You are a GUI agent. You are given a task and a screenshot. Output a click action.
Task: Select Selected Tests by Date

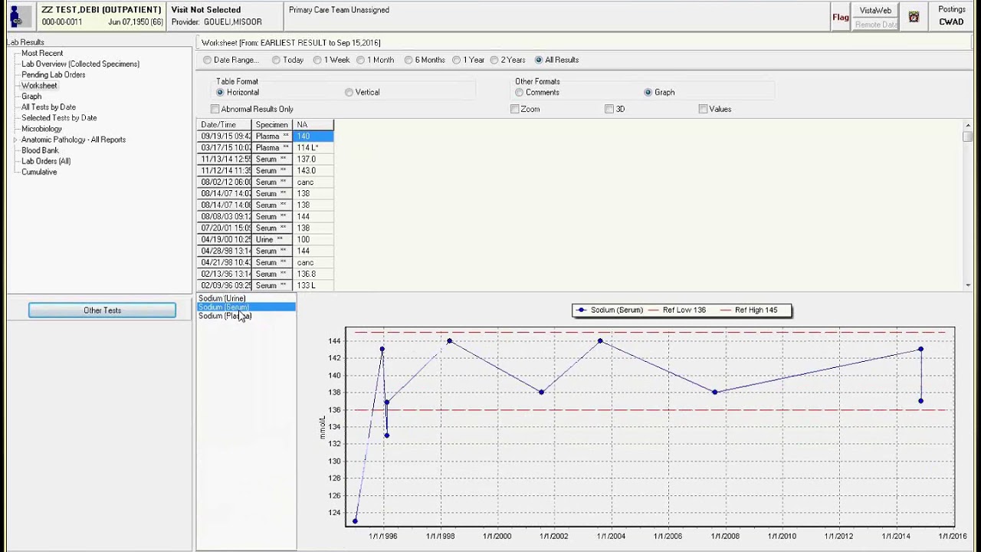59,118
